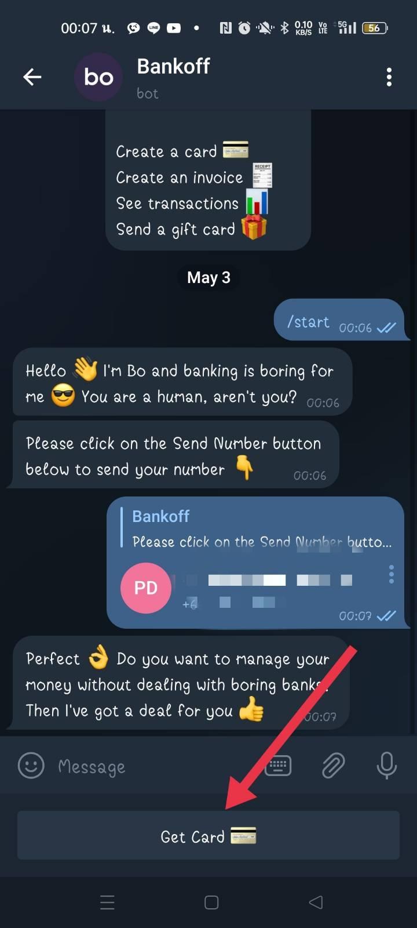Tap the /start command message
417x928 pixels.
click(x=339, y=322)
